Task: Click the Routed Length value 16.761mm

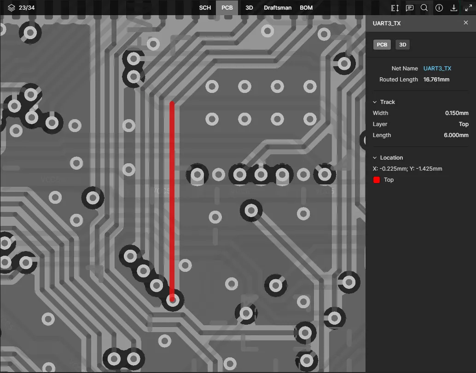Action: coord(436,80)
